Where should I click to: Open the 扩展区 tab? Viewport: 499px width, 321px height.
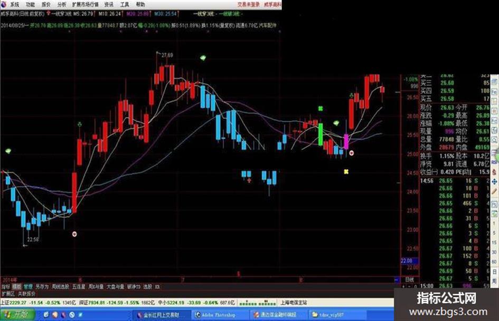coord(8,294)
